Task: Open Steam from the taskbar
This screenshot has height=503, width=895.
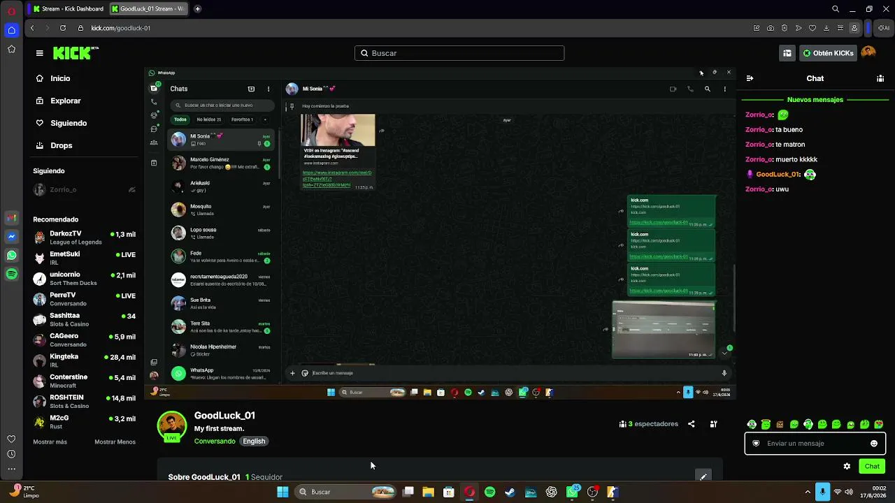Action: (510, 492)
